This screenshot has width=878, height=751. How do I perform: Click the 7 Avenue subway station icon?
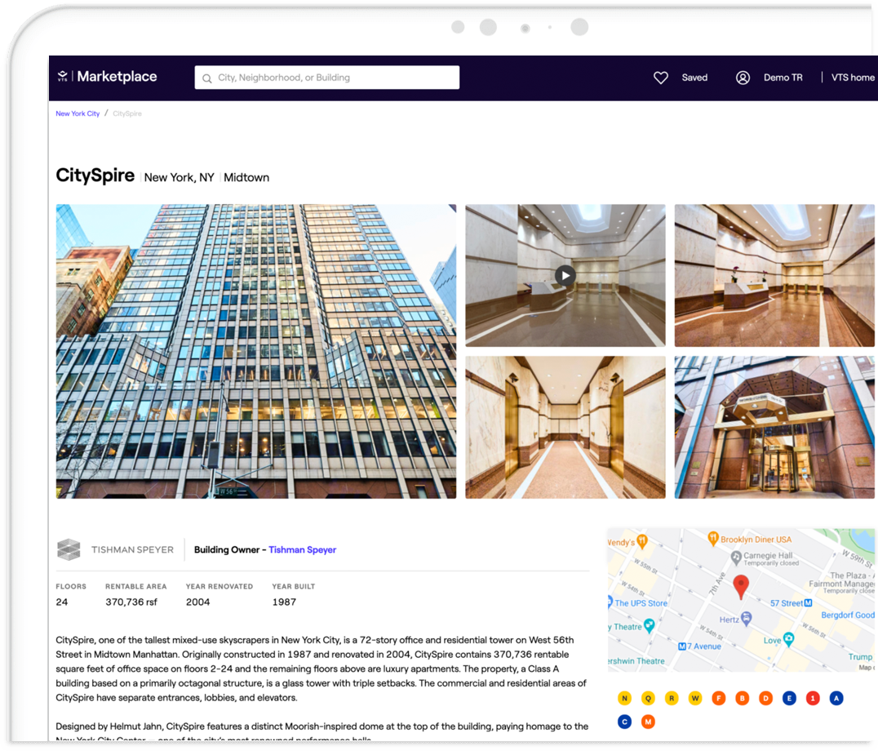coord(681,647)
